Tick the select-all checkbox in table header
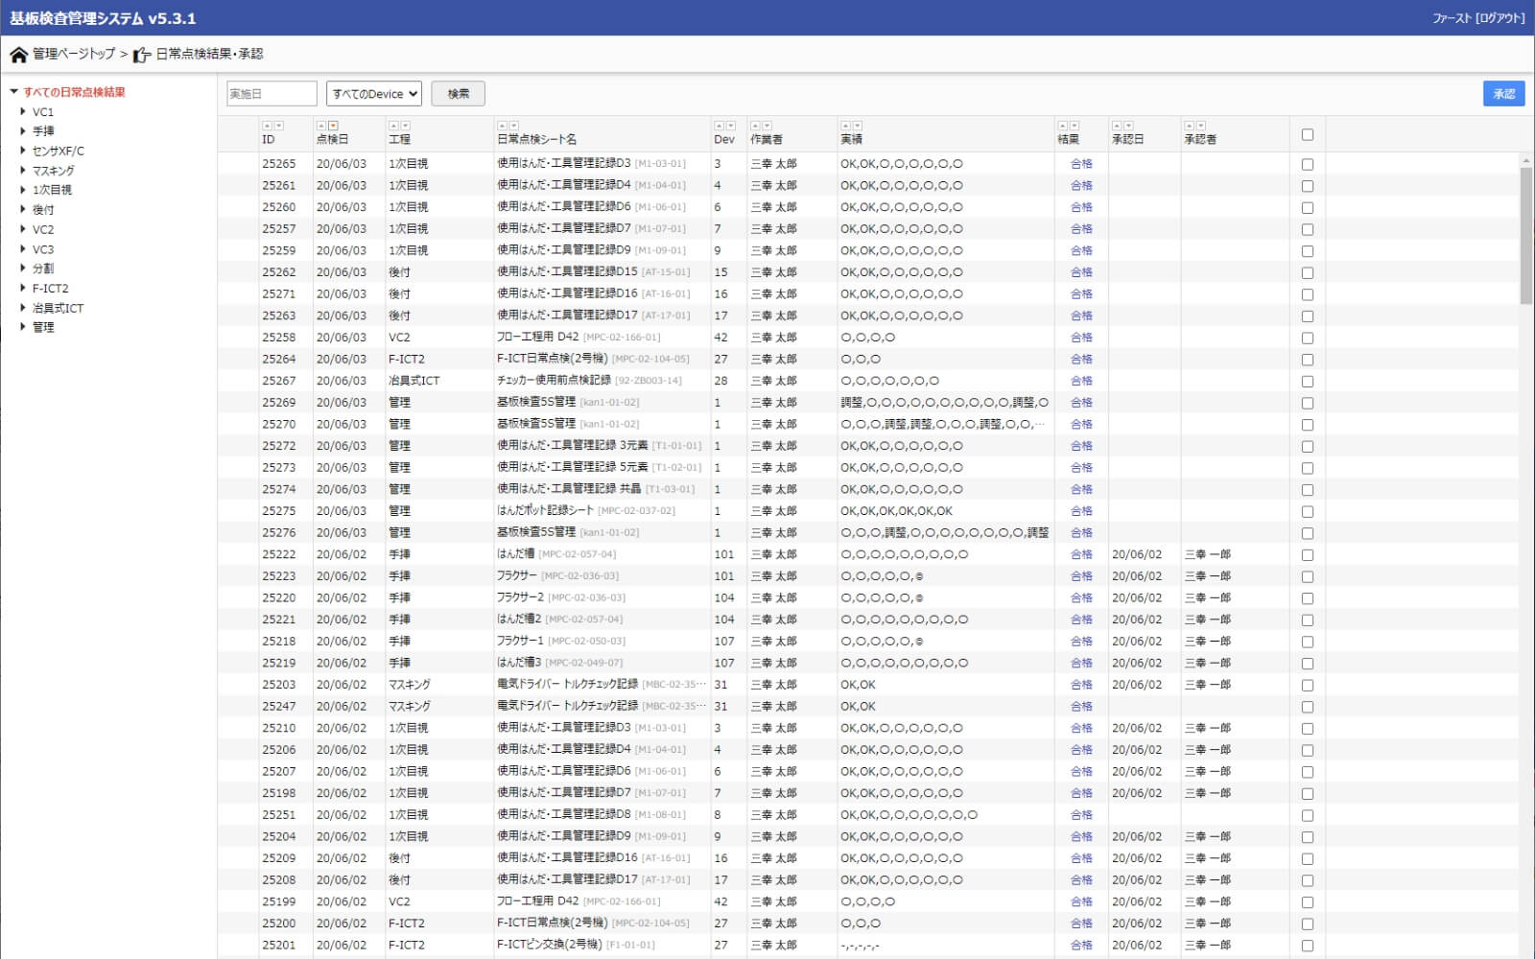1535x959 pixels. [1307, 134]
